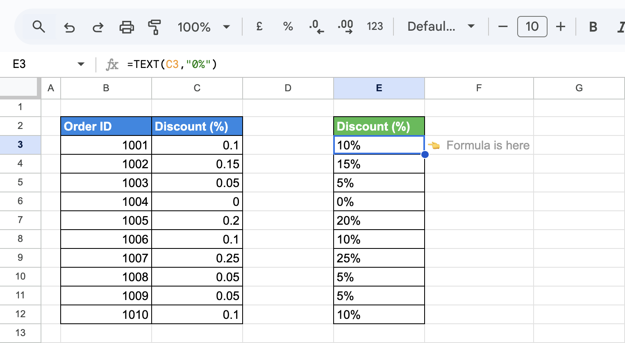This screenshot has height=343, width=625.
Task: Click the green 'Discount (%)' header cell
Action: click(x=379, y=126)
